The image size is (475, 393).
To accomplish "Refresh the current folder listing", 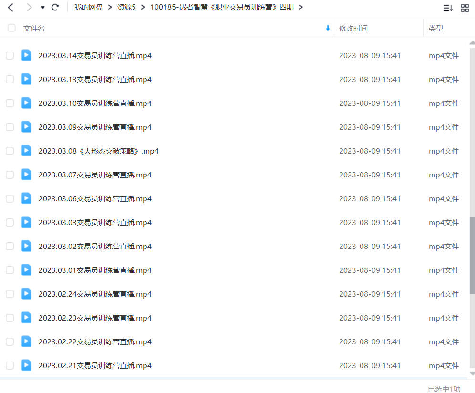I will coord(55,7).
